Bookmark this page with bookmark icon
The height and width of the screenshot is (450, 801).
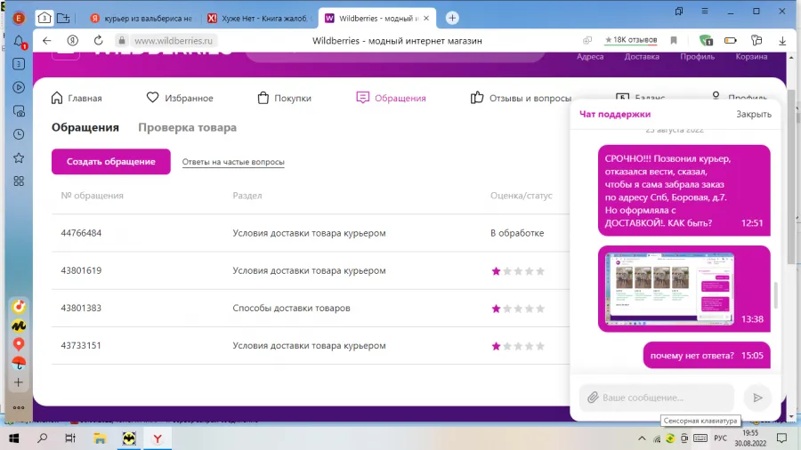pyautogui.click(x=674, y=40)
